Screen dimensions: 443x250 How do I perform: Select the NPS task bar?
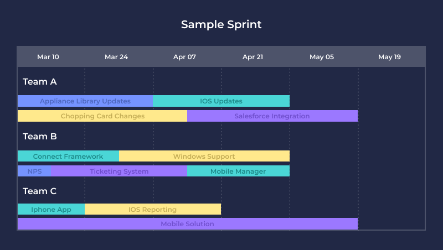34,171
